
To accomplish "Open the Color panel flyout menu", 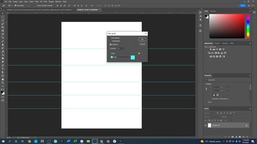I will tap(250, 11).
